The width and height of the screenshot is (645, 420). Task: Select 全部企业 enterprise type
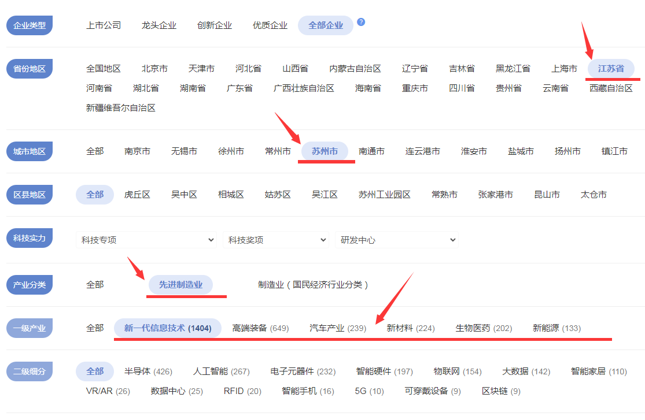click(326, 25)
